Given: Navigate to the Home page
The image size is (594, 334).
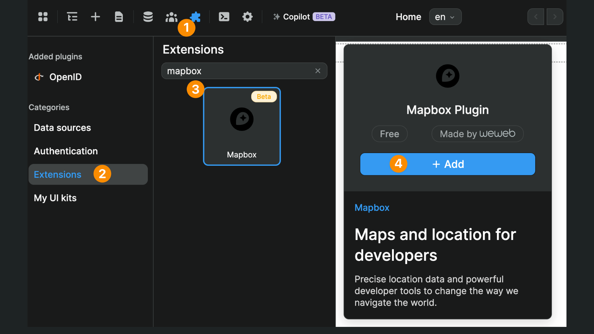Looking at the screenshot, I should 408,17.
